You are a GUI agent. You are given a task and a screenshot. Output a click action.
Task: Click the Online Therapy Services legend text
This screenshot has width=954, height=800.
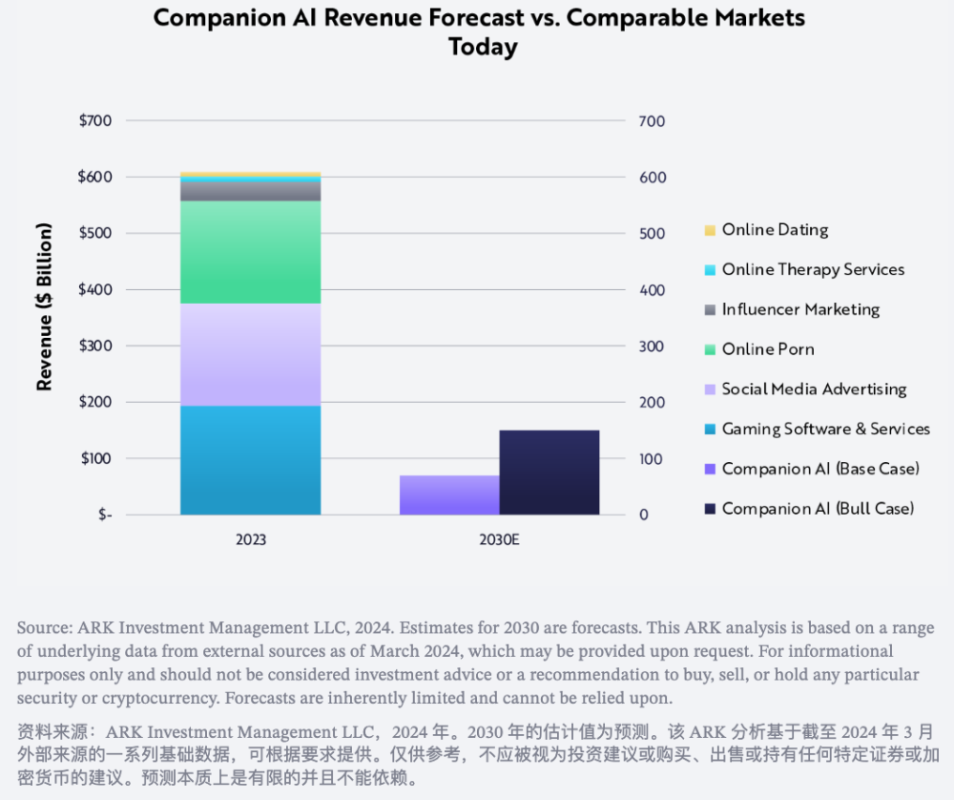coord(814,270)
